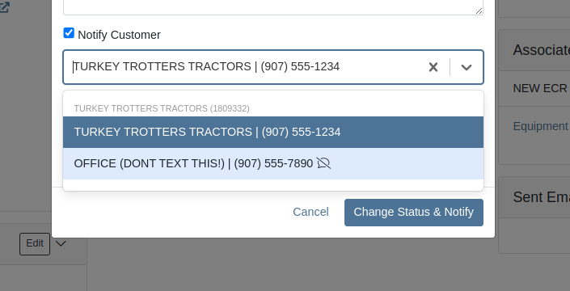Click the NEW ECR entry

click(540, 88)
